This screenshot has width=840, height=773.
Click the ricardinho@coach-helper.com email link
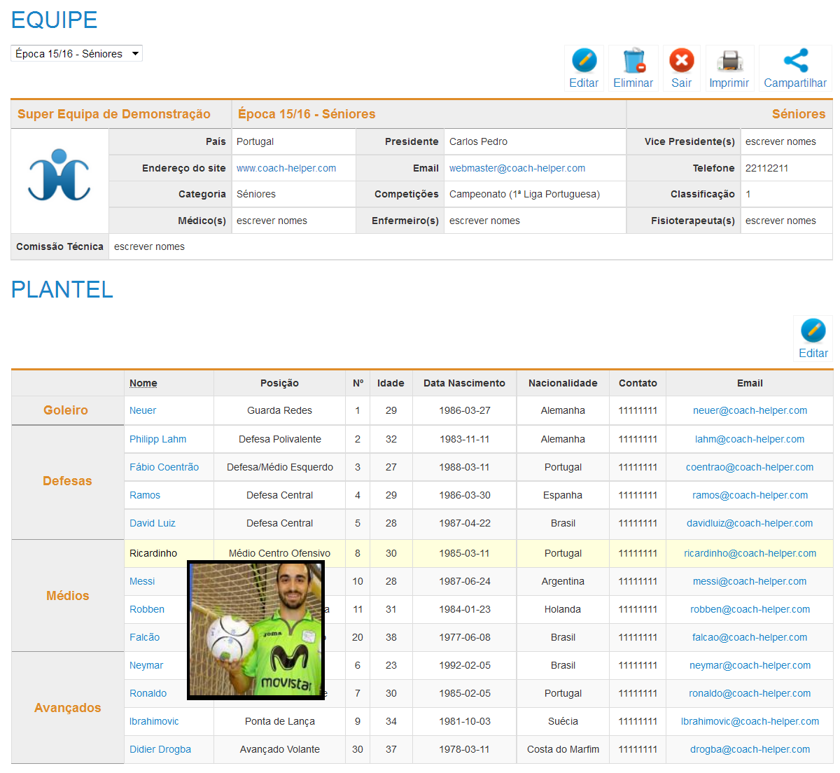pos(750,553)
